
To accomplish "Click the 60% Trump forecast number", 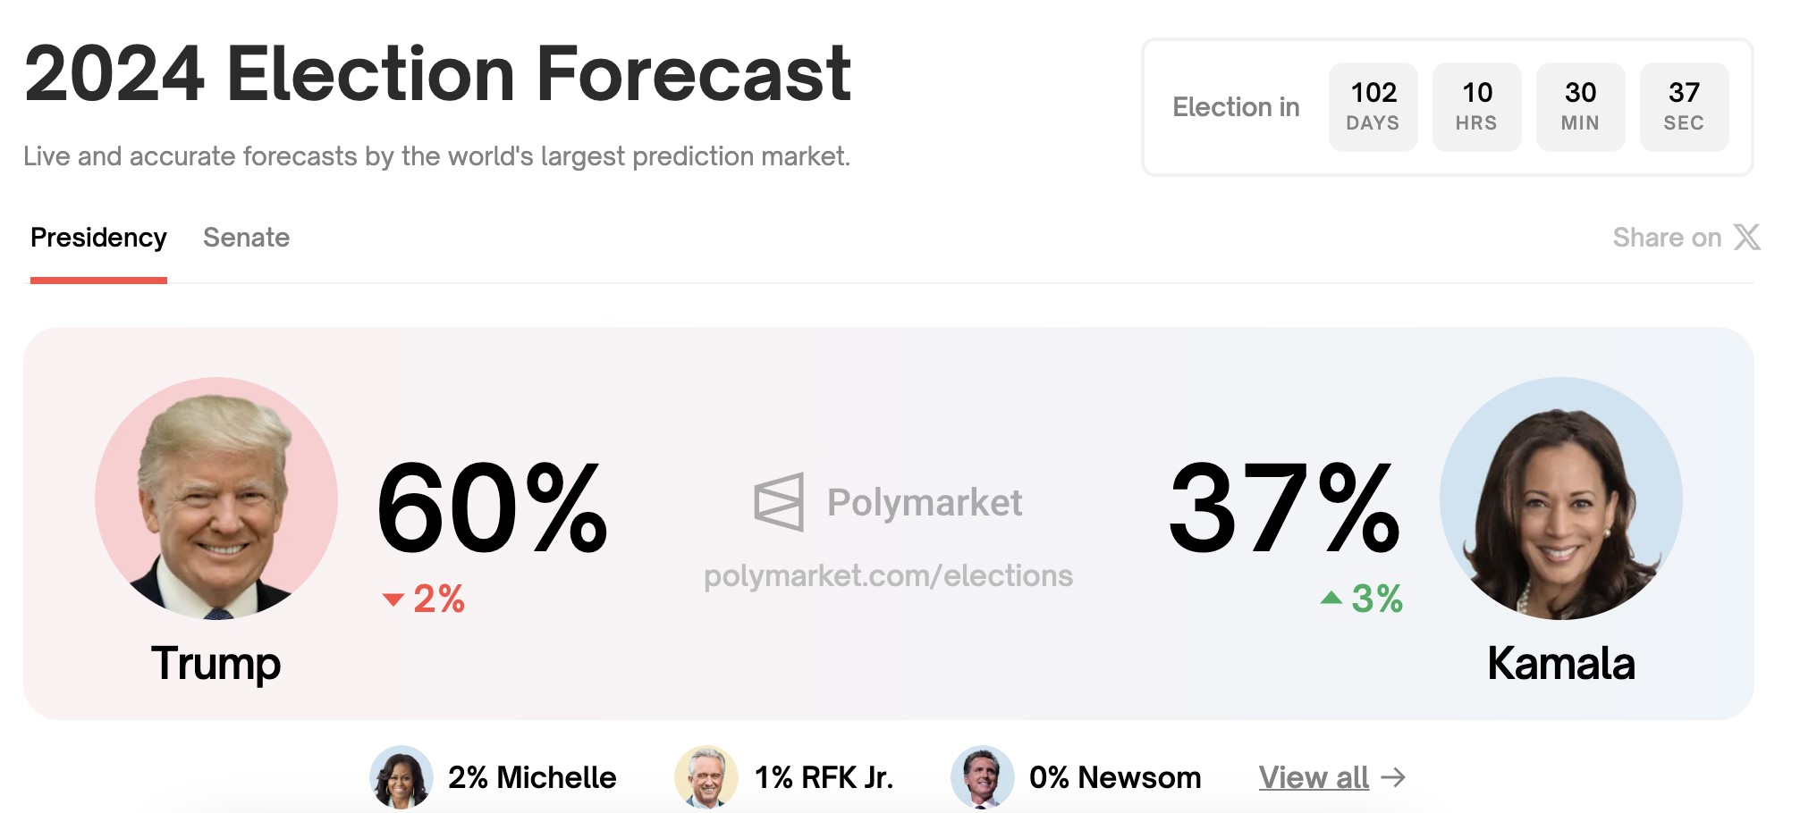I will pyautogui.click(x=492, y=507).
